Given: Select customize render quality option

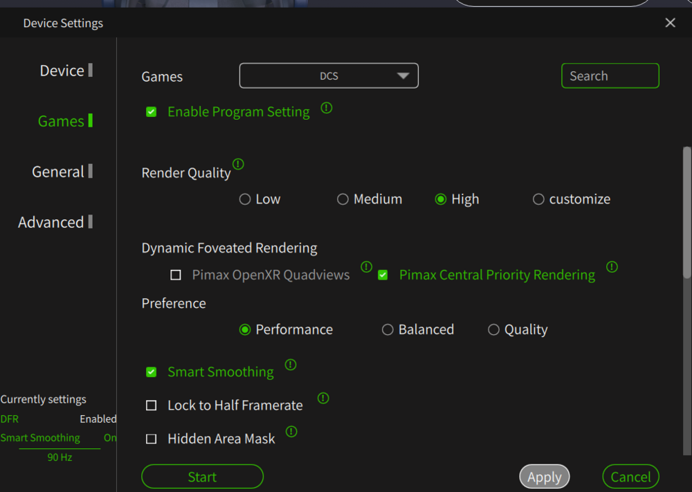Looking at the screenshot, I should (538, 199).
